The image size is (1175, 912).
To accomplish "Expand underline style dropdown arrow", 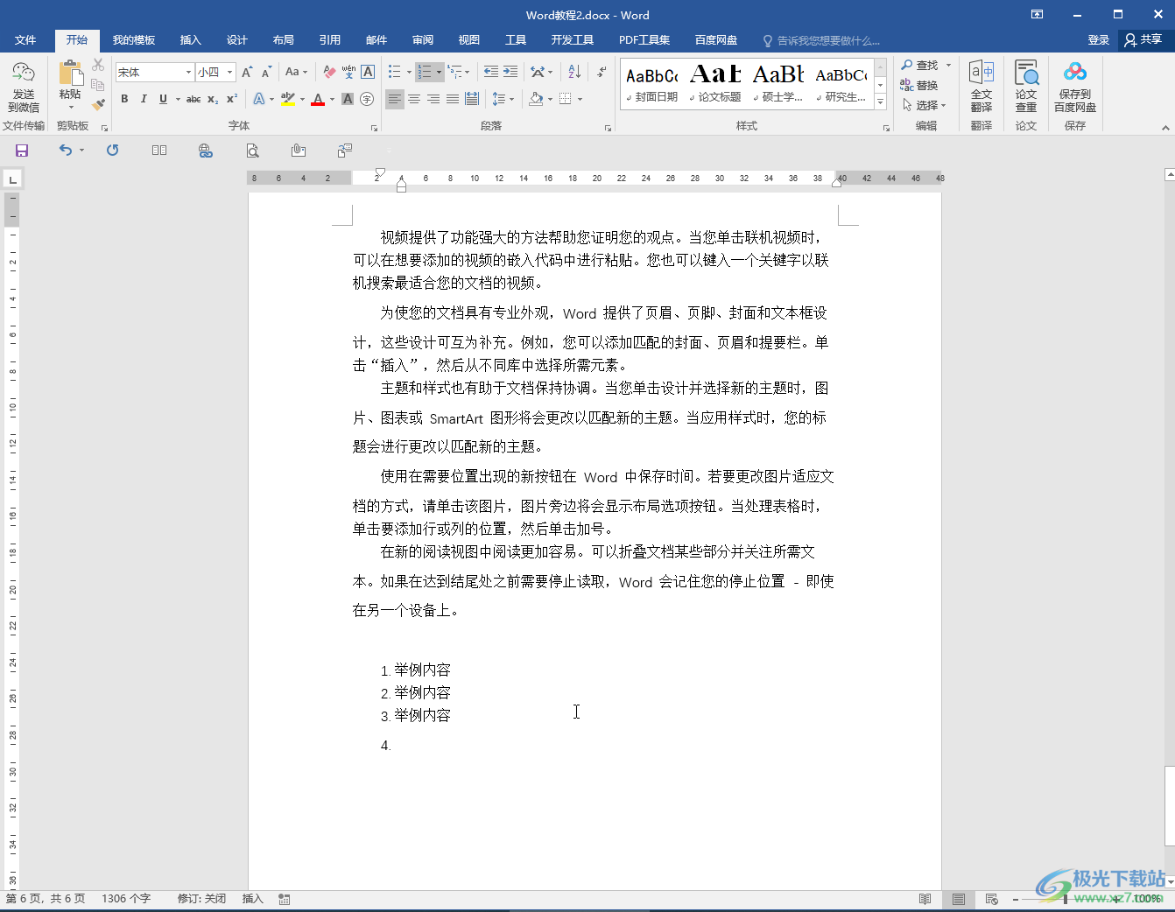I will click(178, 99).
